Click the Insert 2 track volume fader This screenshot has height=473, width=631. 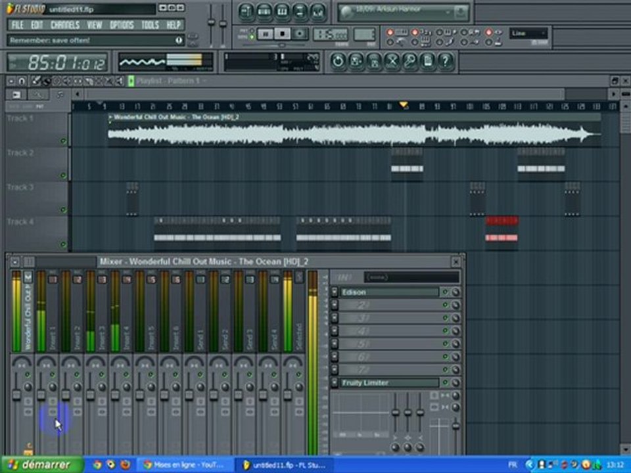66,395
